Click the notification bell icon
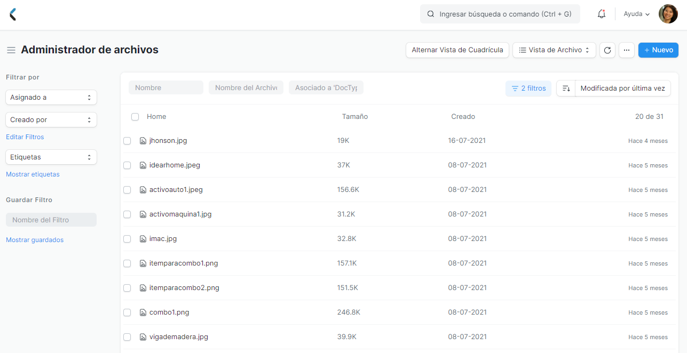The image size is (687, 353). 601,13
